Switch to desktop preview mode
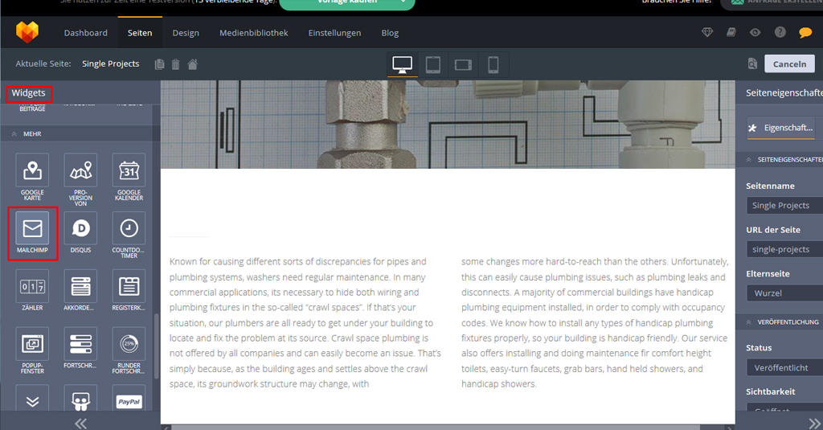The width and height of the screenshot is (823, 430). click(x=403, y=64)
